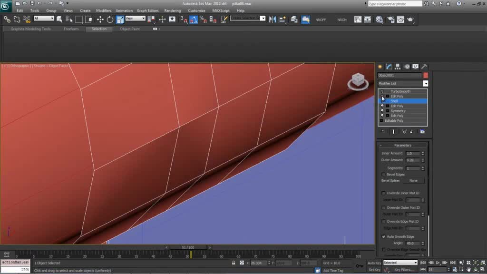Activate the Select and Move tool

pos(100,20)
